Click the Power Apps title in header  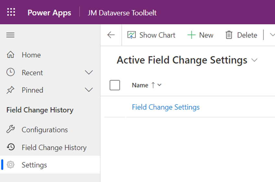point(49,13)
